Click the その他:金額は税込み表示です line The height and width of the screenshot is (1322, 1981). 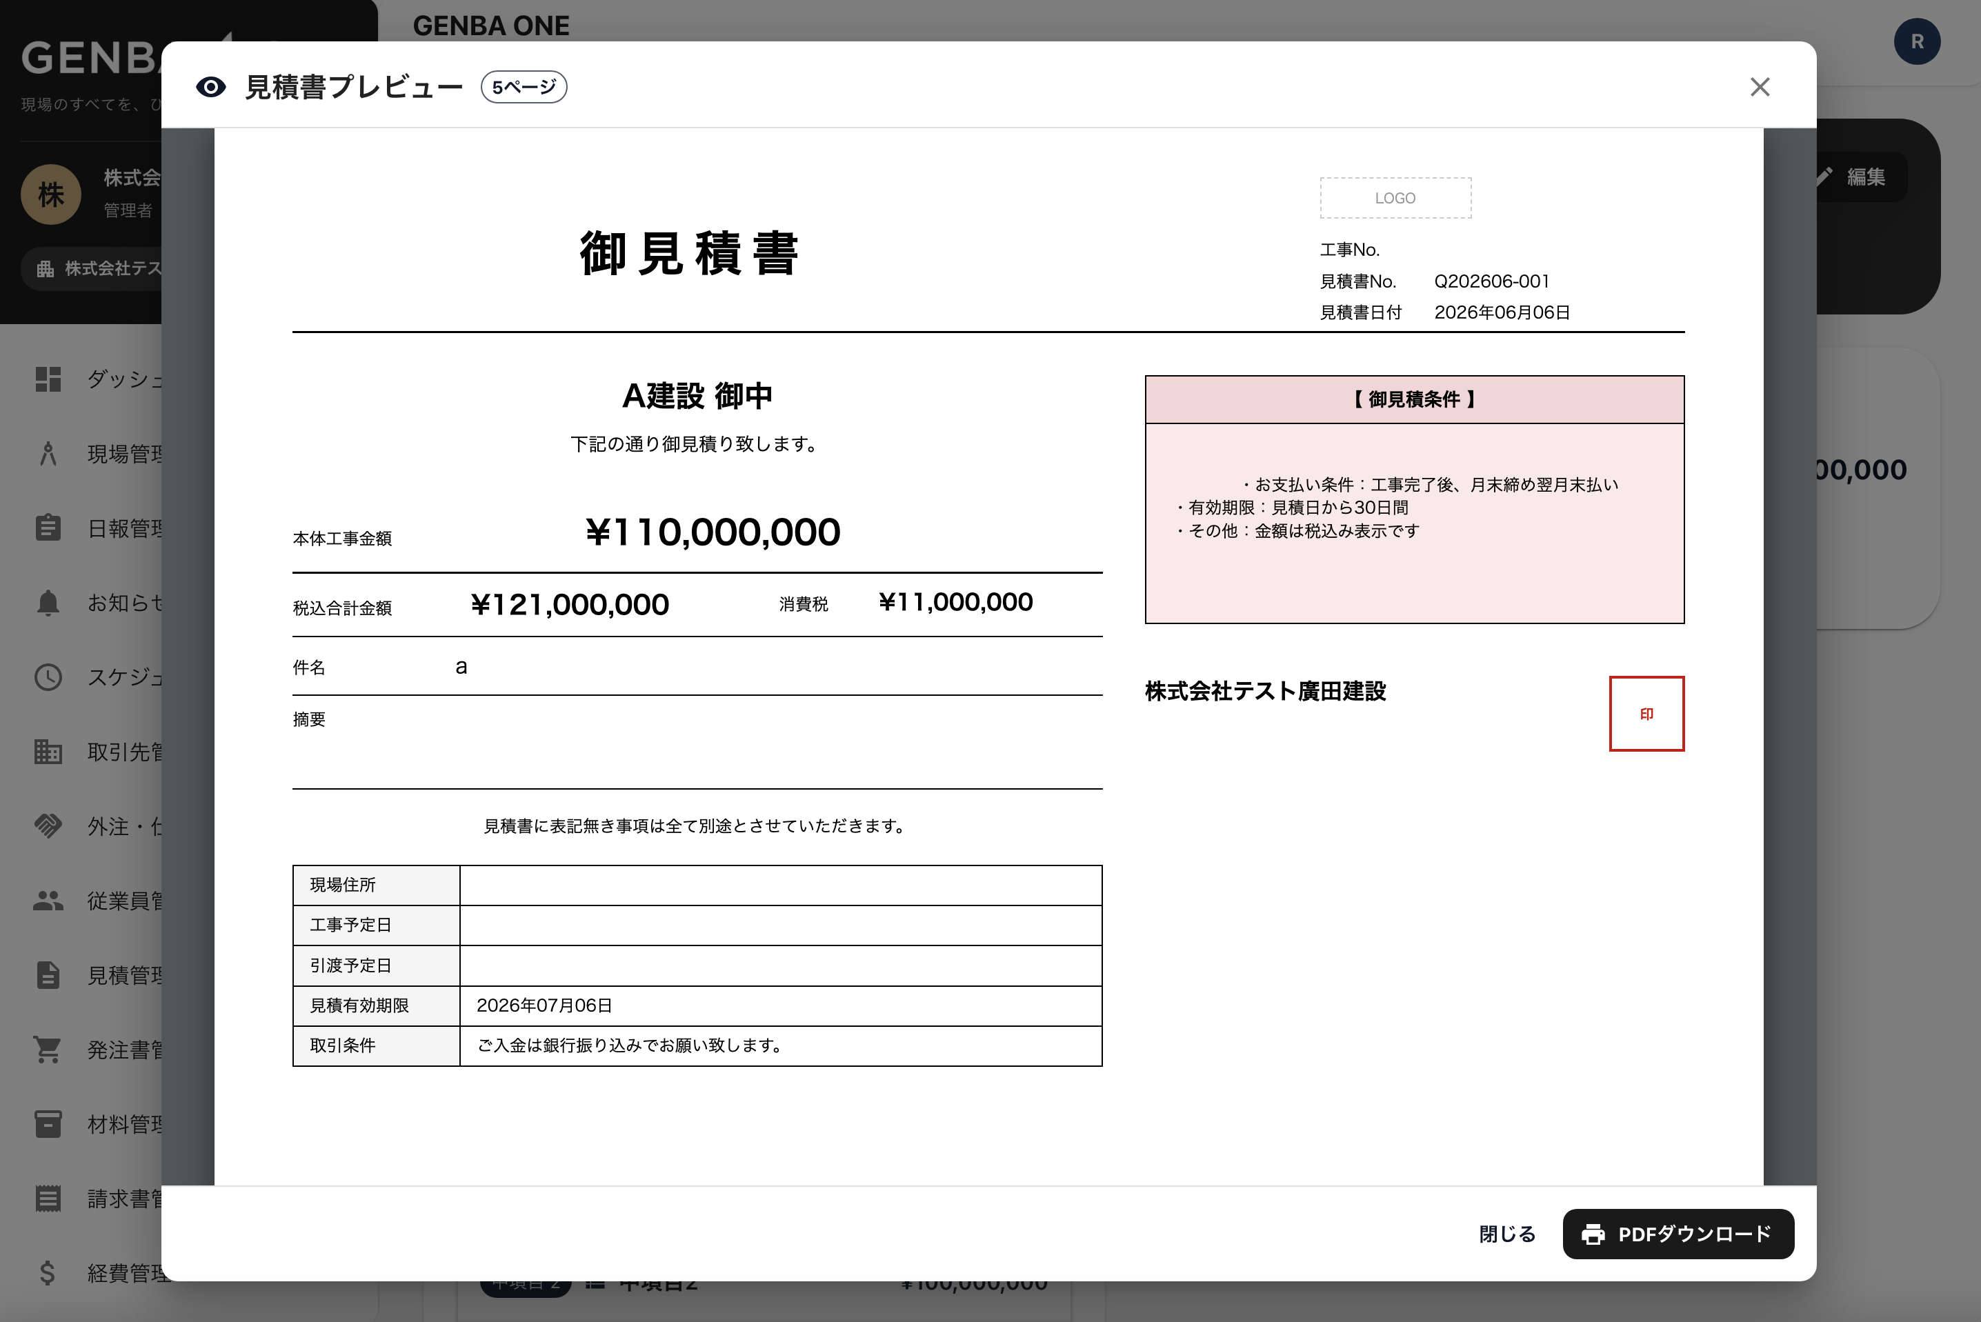[x=1298, y=531]
